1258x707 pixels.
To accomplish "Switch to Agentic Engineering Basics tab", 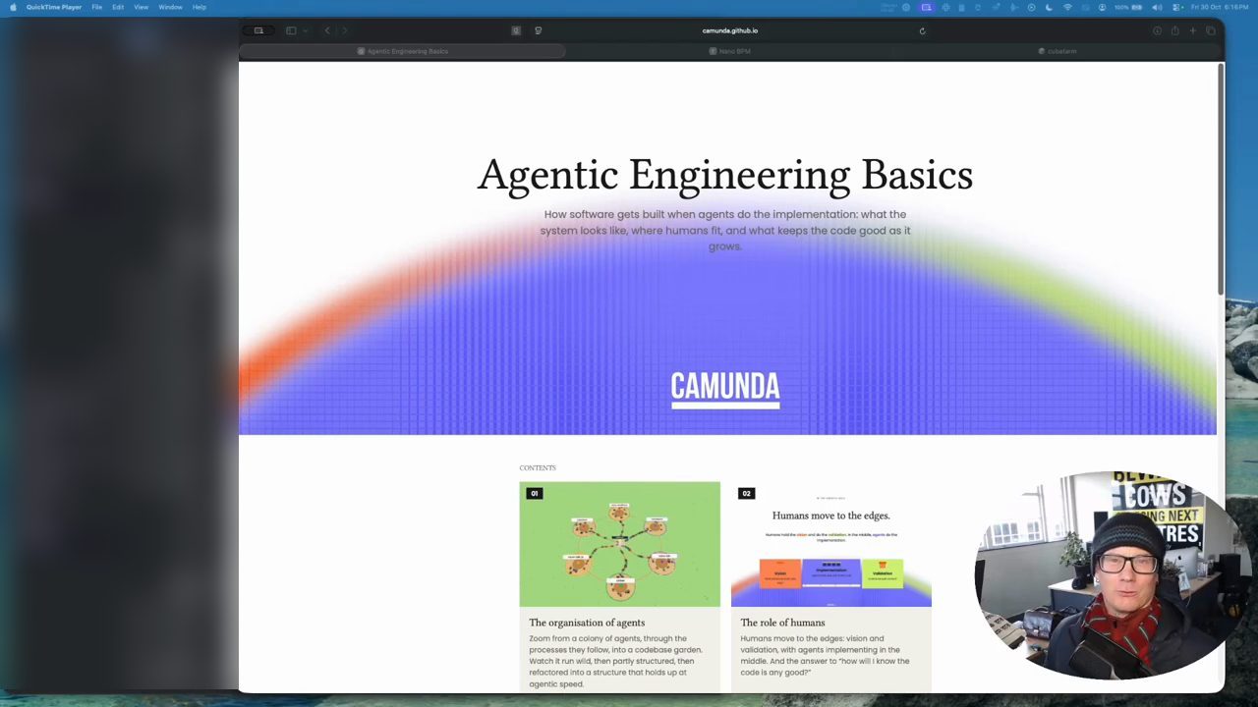I will click(403, 51).
